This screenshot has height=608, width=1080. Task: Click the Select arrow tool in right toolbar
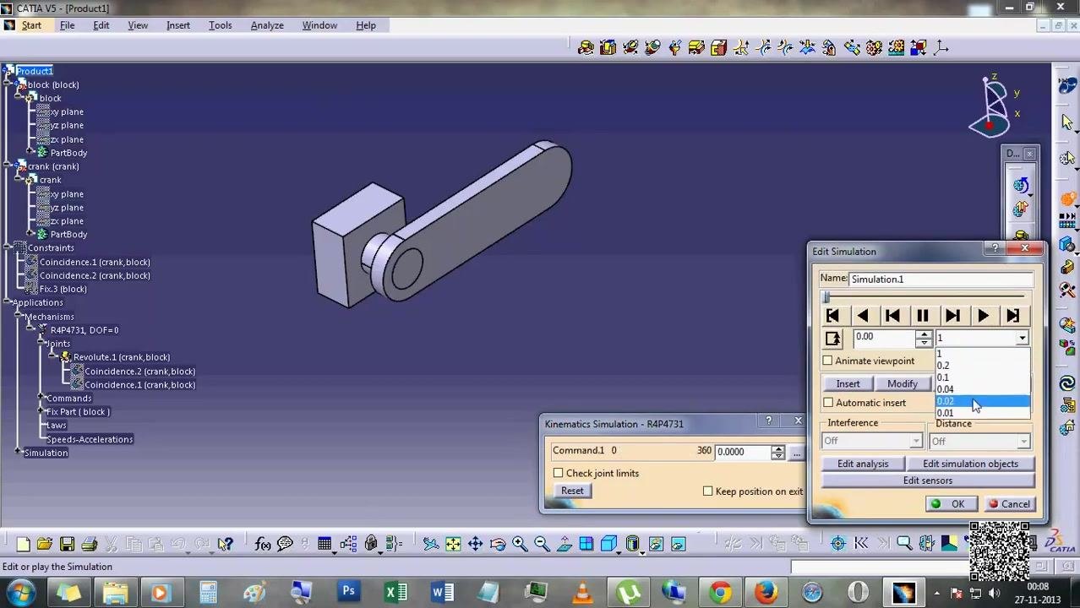[1067, 122]
